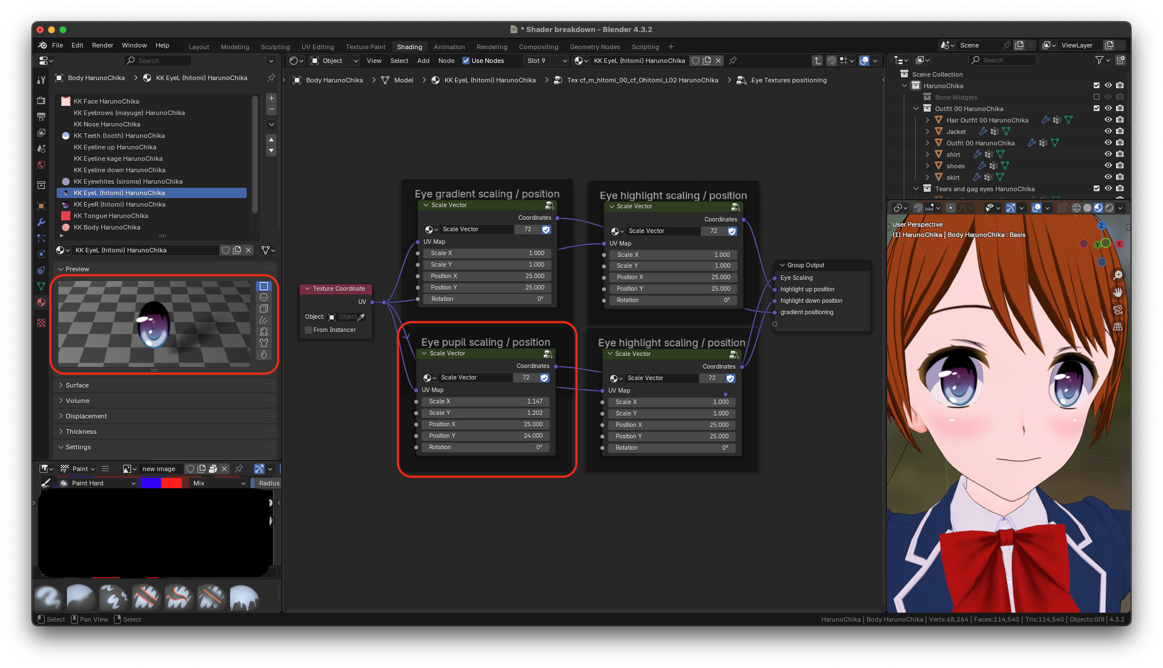Open the Material properties tab icon
Image resolution: width=1163 pixels, height=668 pixels.
(41, 302)
